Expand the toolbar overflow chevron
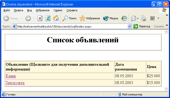Viewport: 170px width, 98px height. pos(167,15)
